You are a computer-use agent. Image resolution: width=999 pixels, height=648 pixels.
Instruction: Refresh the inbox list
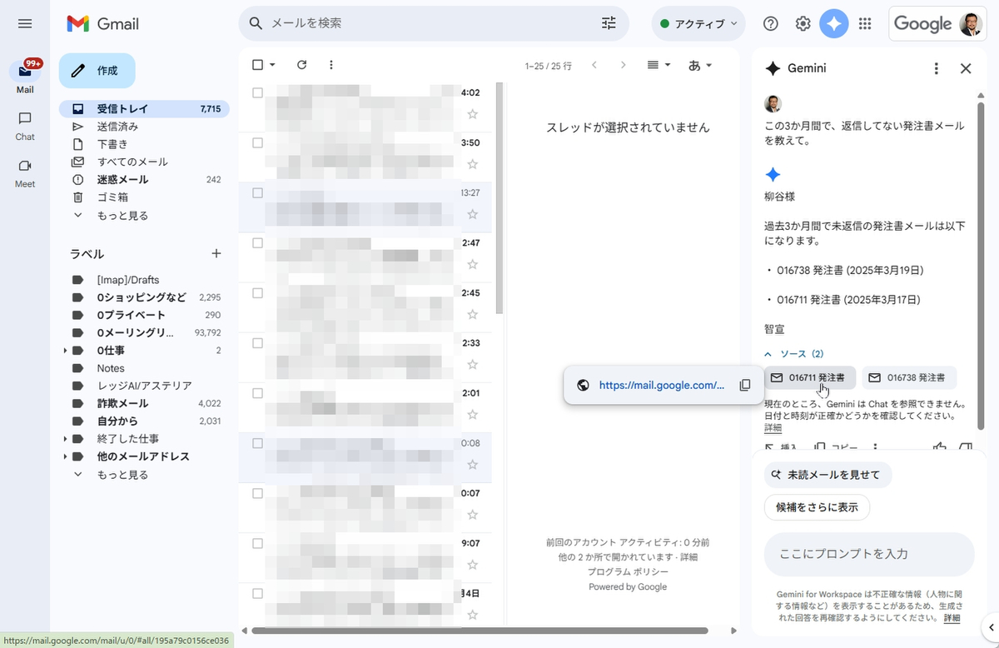tap(302, 65)
